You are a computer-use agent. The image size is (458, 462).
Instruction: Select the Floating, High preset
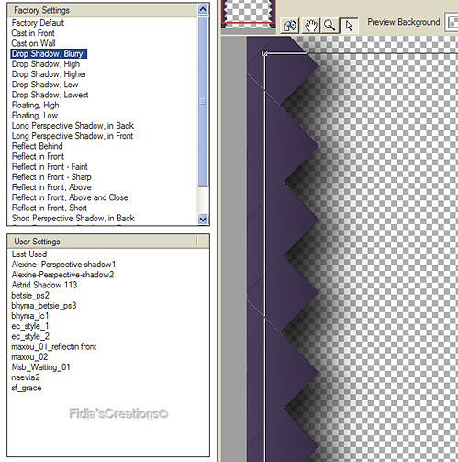coord(35,106)
